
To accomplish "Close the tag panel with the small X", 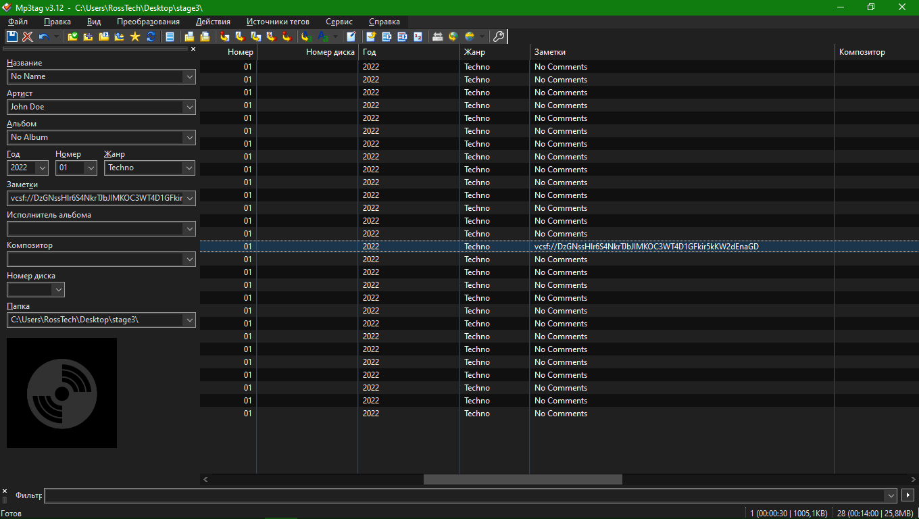I will click(193, 49).
